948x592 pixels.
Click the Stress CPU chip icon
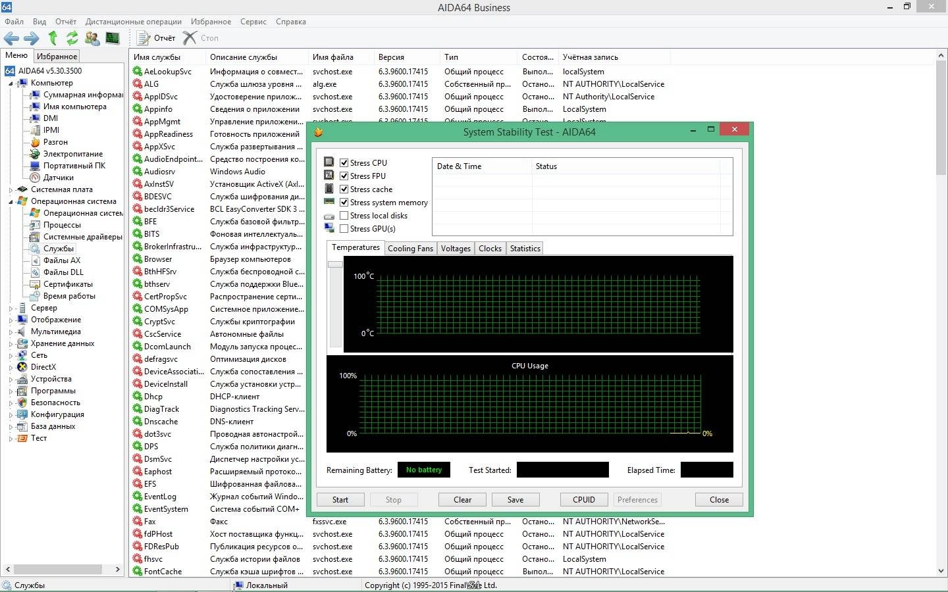[329, 162]
